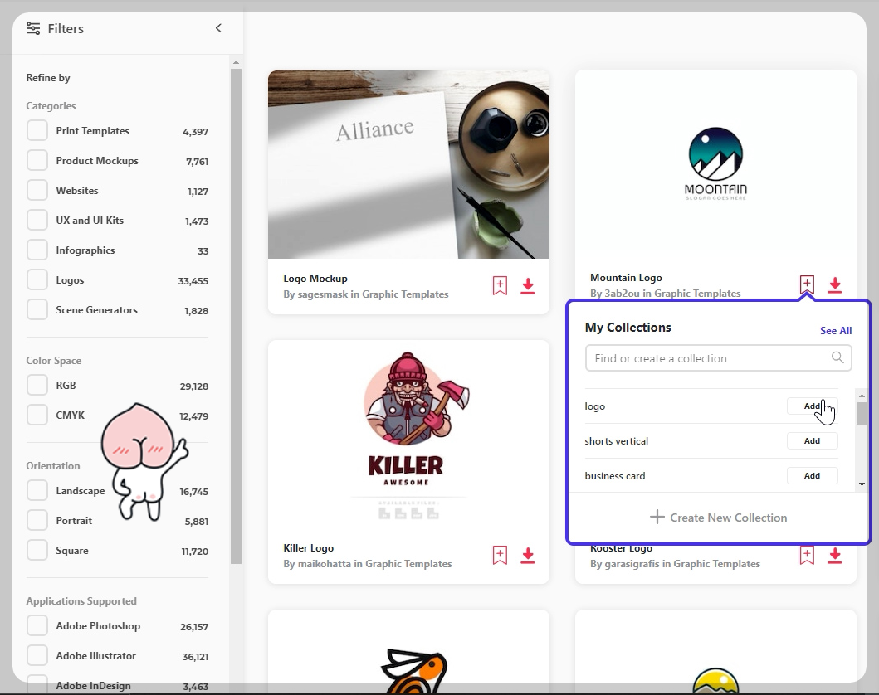The width and height of the screenshot is (879, 695).
Task: Click filter sidebar scrollbar up arrow
Action: tap(236, 62)
